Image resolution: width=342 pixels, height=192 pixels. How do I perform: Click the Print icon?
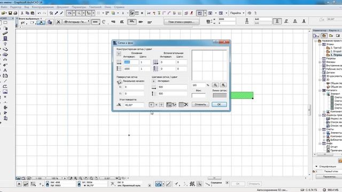click(15, 13)
